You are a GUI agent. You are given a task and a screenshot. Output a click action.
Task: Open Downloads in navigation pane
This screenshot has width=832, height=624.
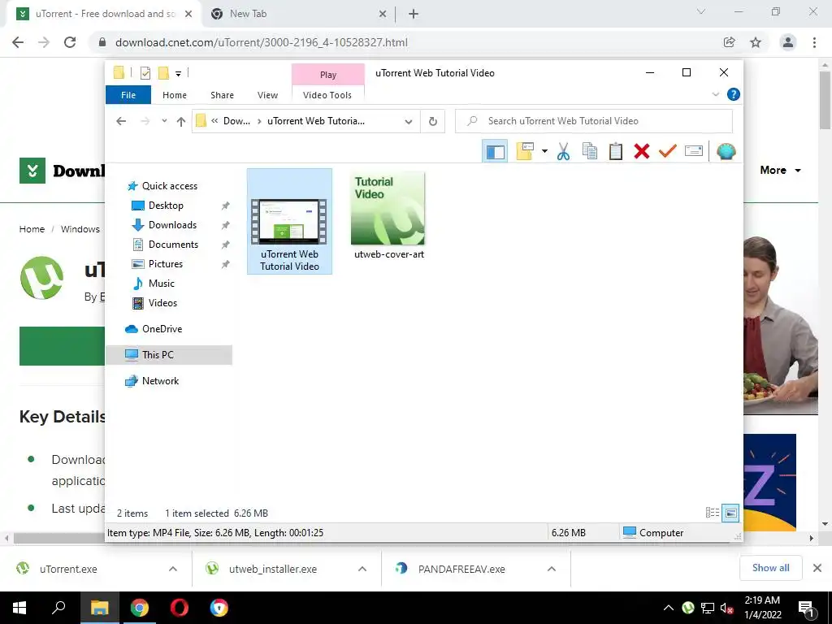tap(172, 225)
